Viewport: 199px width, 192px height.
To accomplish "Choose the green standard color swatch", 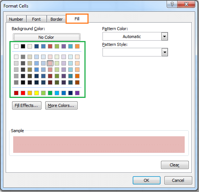I will tap(50, 93).
